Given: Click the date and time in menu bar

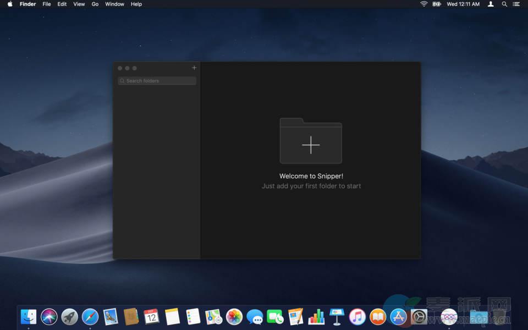Looking at the screenshot, I should coord(463,4).
